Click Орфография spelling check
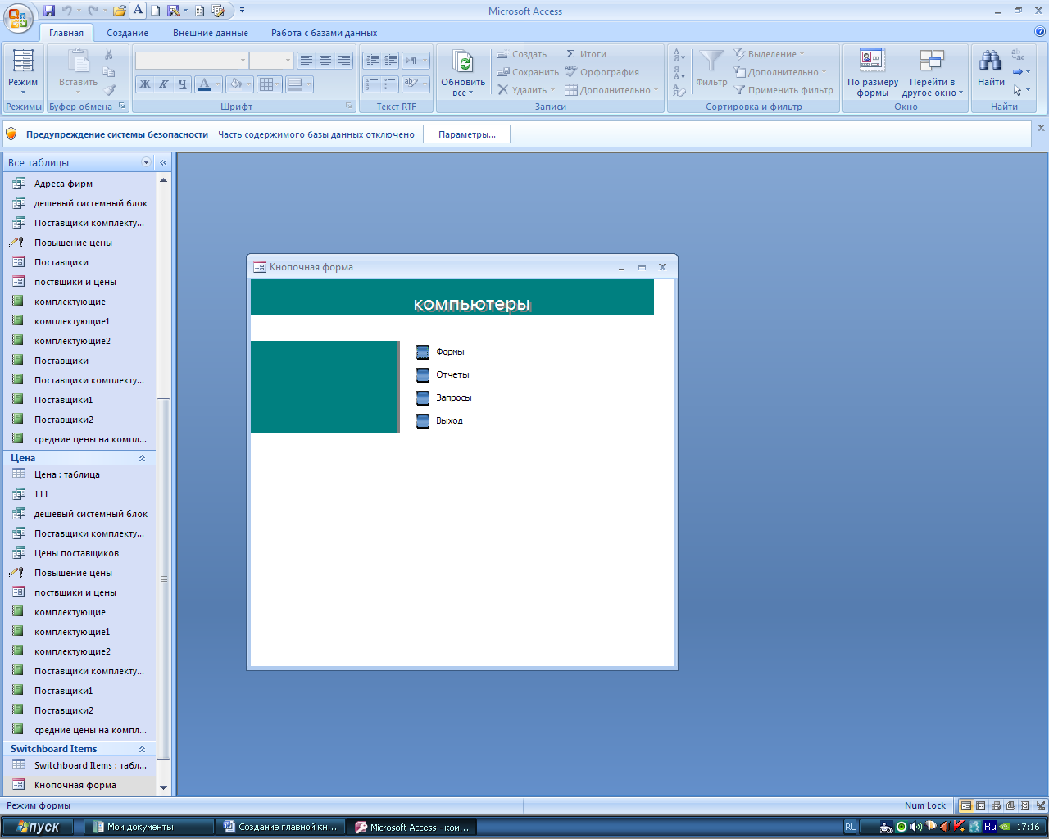 click(x=602, y=72)
